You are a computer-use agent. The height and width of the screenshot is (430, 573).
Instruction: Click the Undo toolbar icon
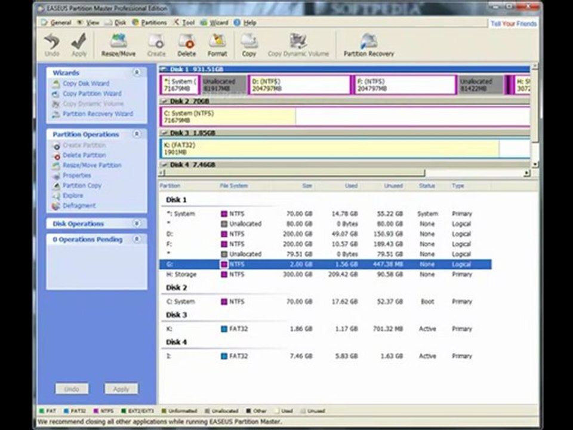pos(52,45)
